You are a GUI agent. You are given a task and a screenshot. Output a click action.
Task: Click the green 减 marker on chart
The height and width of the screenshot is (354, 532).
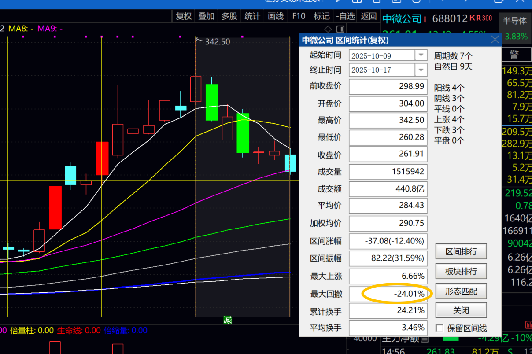227,320
